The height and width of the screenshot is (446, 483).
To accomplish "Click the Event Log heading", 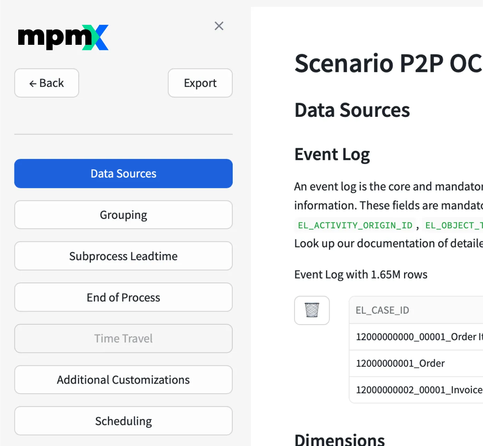I will 332,154.
